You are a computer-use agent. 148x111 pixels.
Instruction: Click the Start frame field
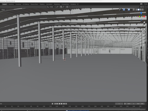[x=131, y=104]
